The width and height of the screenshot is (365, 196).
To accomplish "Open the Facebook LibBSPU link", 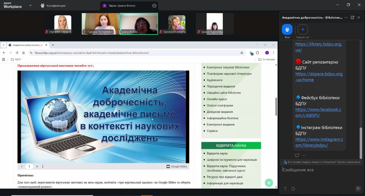I will pyautogui.click(x=318, y=113).
